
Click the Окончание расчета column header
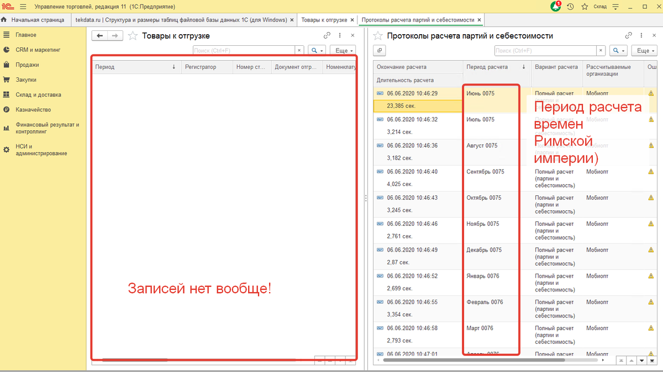click(x=418, y=67)
